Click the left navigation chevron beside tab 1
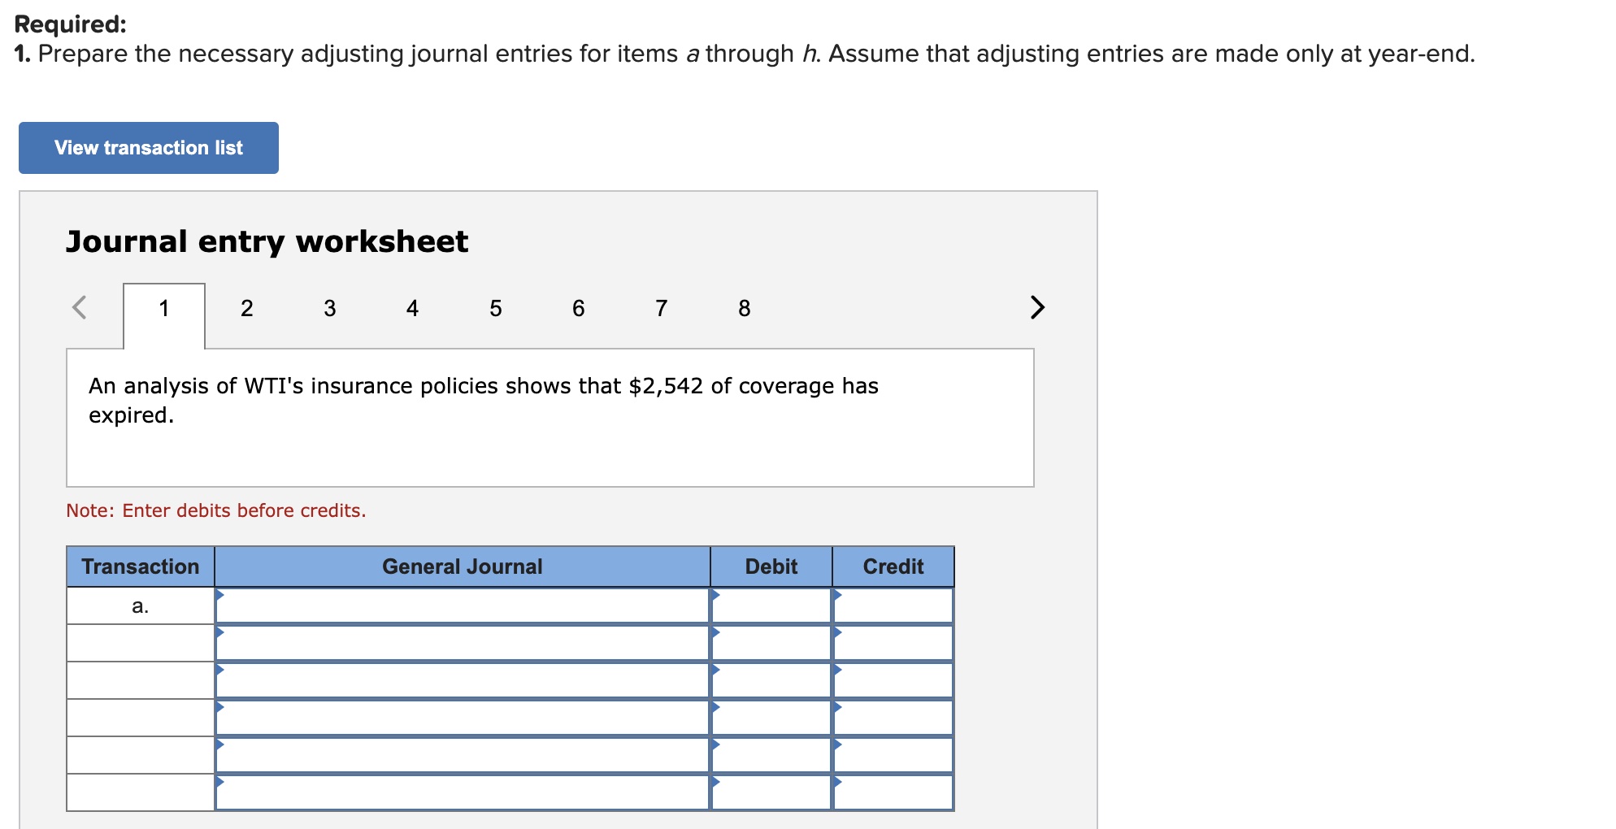Screen dimensions: 1616x829 pos(79,307)
